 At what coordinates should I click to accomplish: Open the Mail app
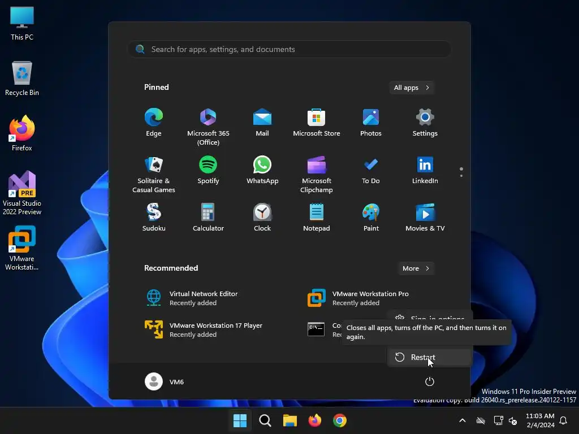pos(262,123)
